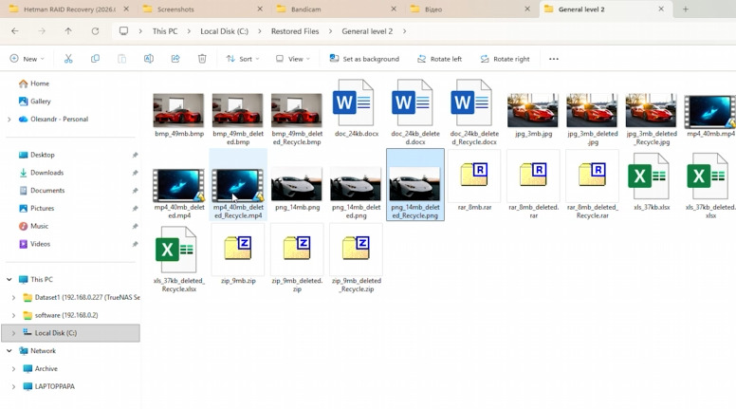Switch to the Screenshots tab

202,9
